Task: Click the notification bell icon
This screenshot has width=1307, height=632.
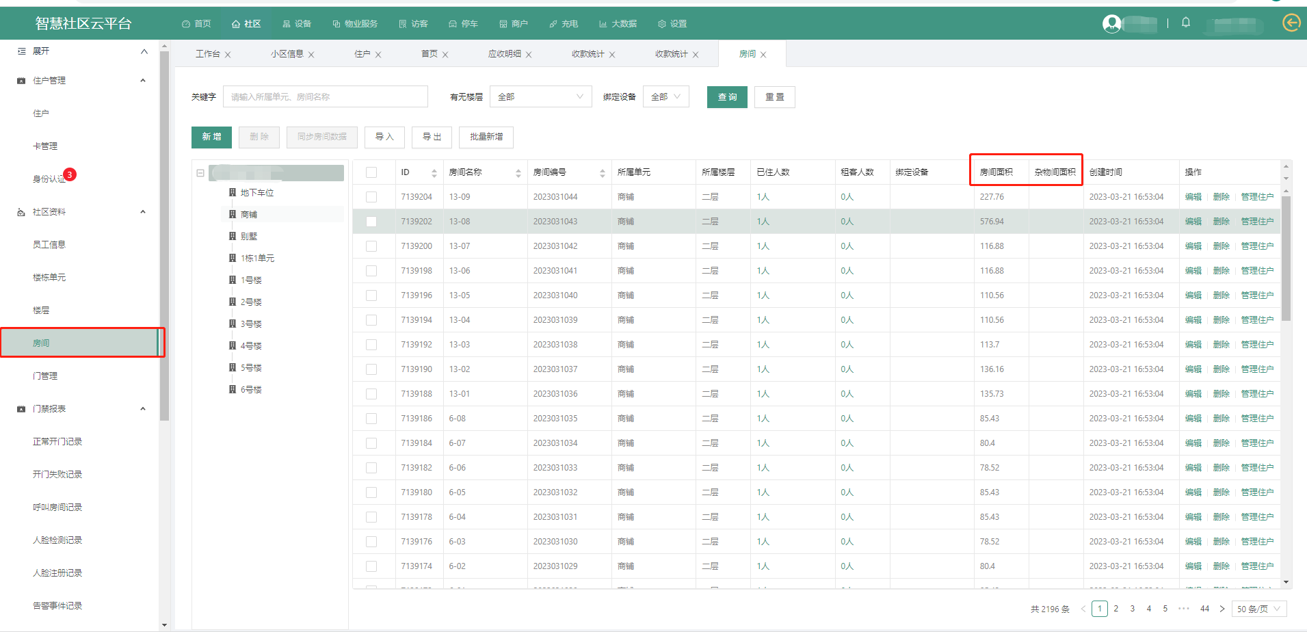Action: point(1186,23)
